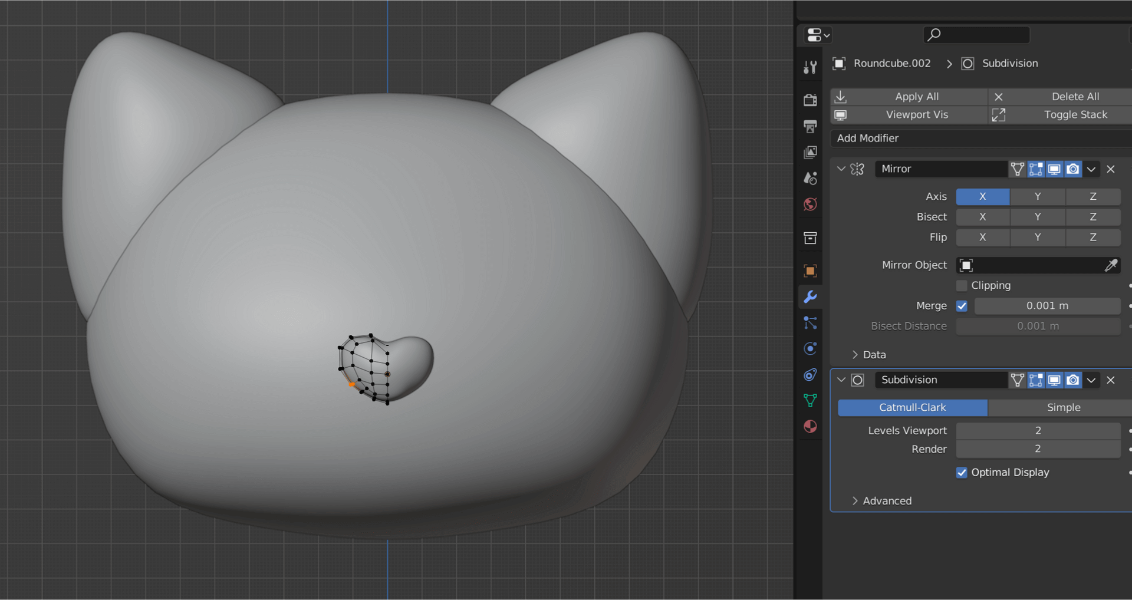Open the Material properties tab
1132x600 pixels.
(x=810, y=426)
